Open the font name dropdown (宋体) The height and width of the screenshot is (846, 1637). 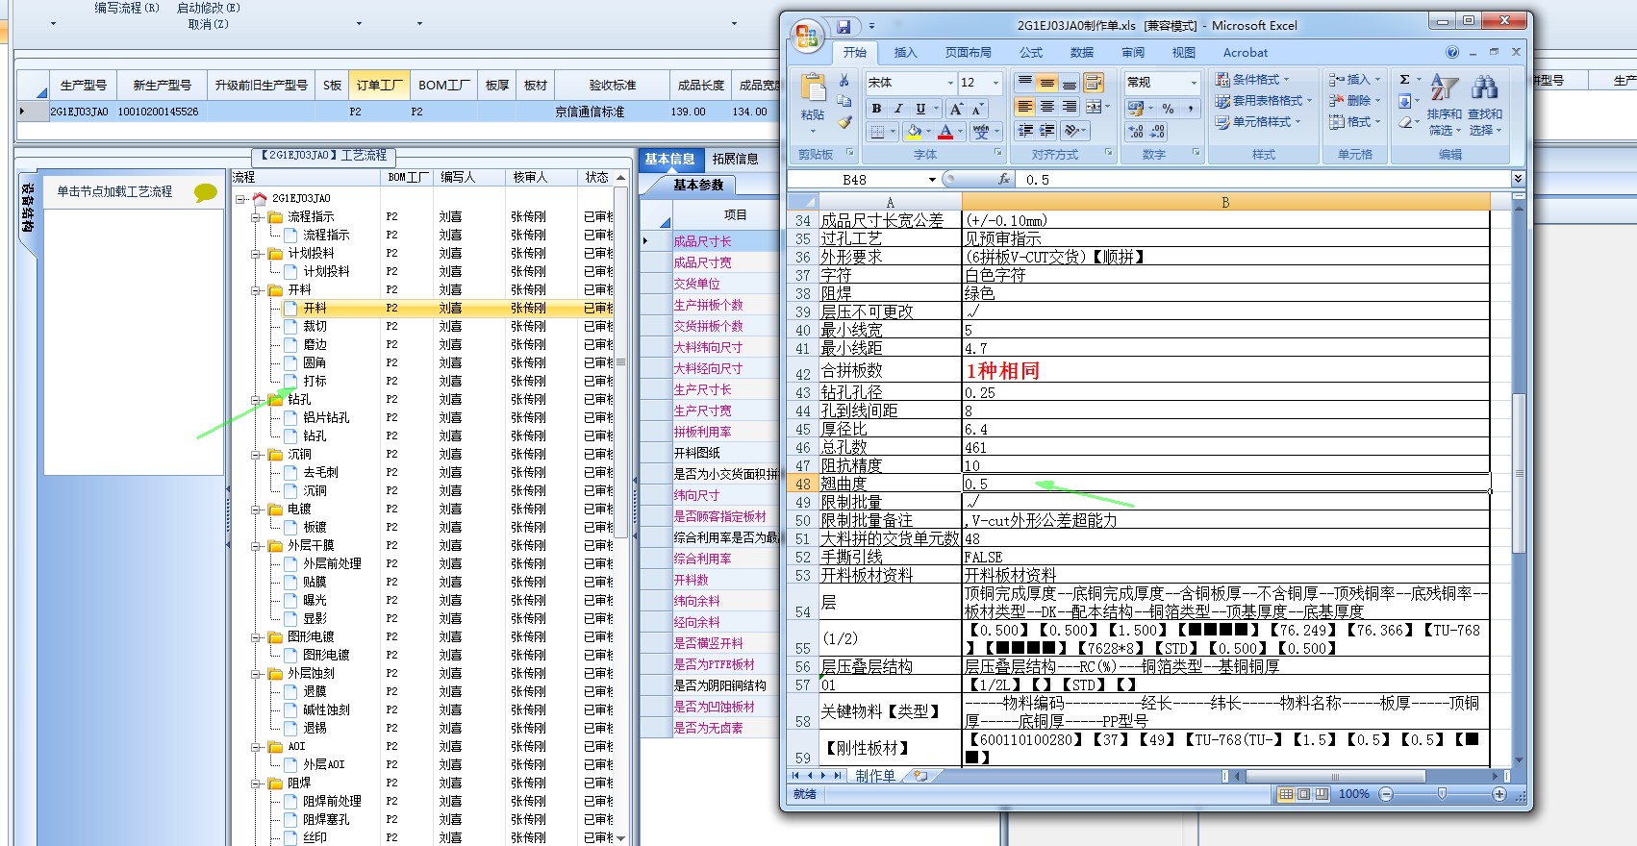950,83
